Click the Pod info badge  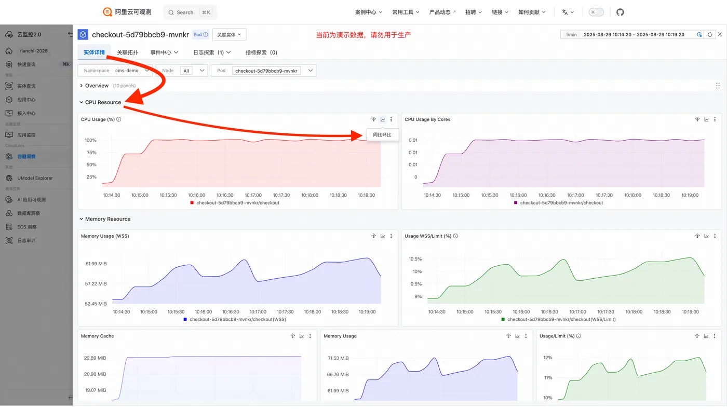(x=200, y=35)
